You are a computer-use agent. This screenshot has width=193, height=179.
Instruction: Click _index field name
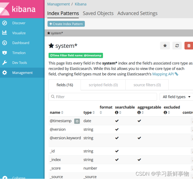55,160
